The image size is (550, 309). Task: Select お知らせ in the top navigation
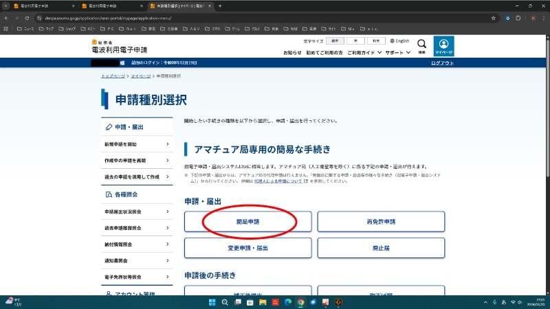tap(292, 52)
